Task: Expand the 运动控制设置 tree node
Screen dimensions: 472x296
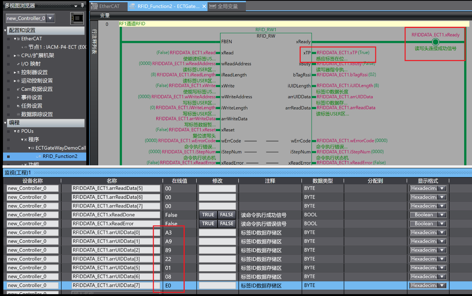Action: tap(15, 81)
